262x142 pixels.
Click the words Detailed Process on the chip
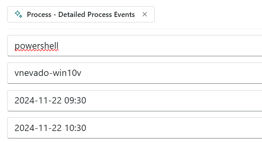pyautogui.click(x=85, y=15)
